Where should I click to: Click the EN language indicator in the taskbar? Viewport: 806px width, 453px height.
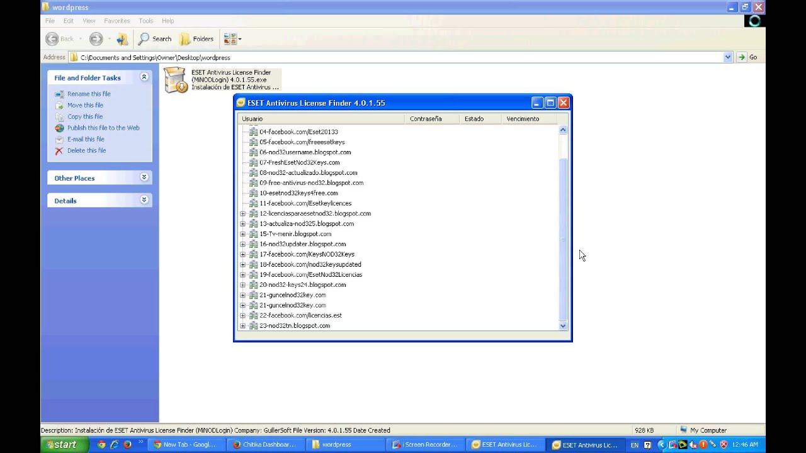click(634, 445)
